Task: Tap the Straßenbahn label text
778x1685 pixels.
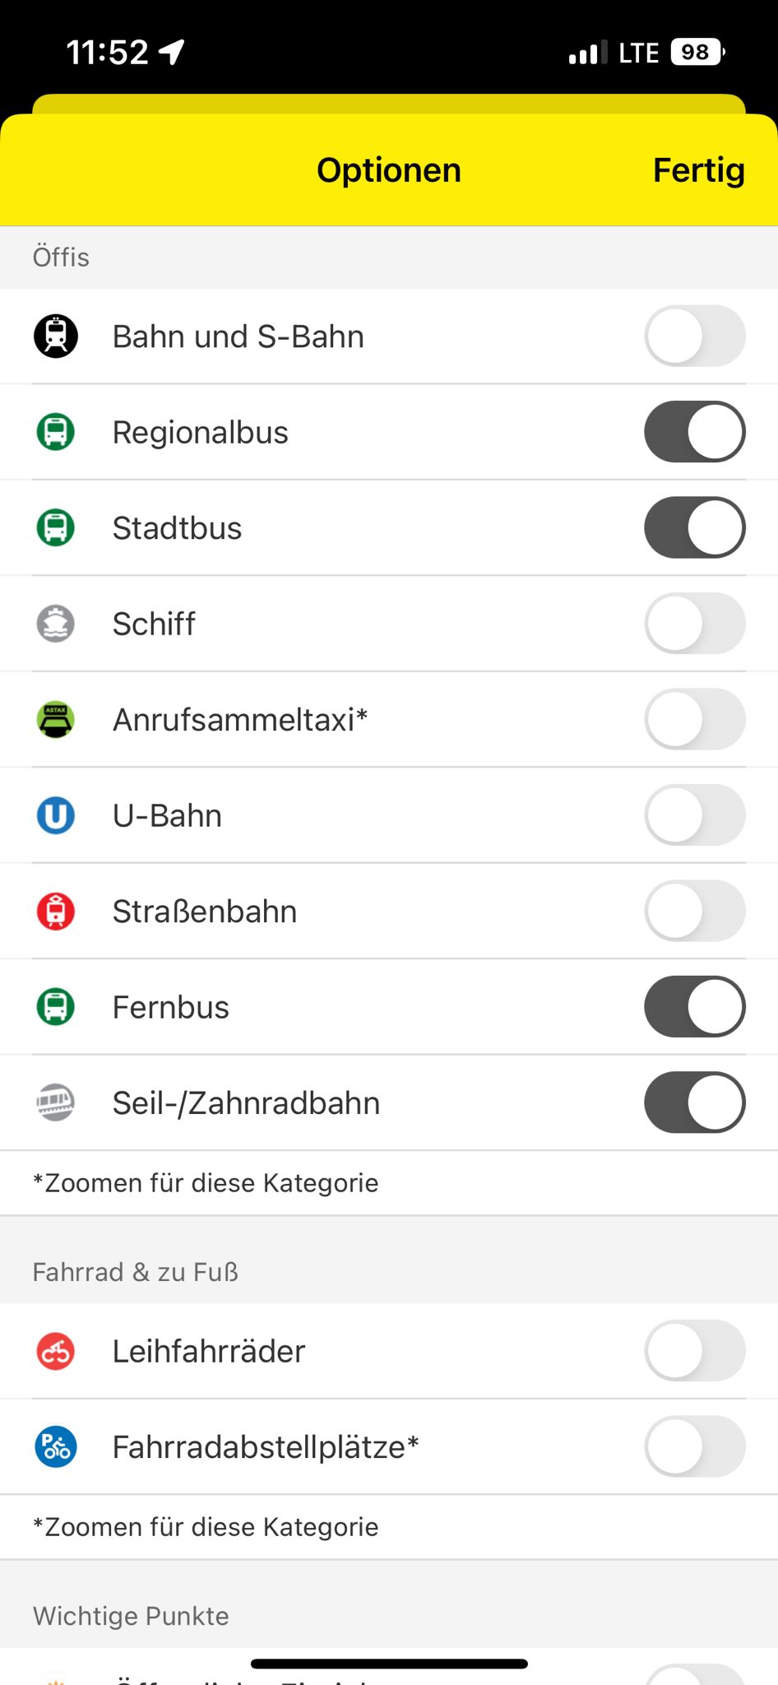Action: point(205,912)
